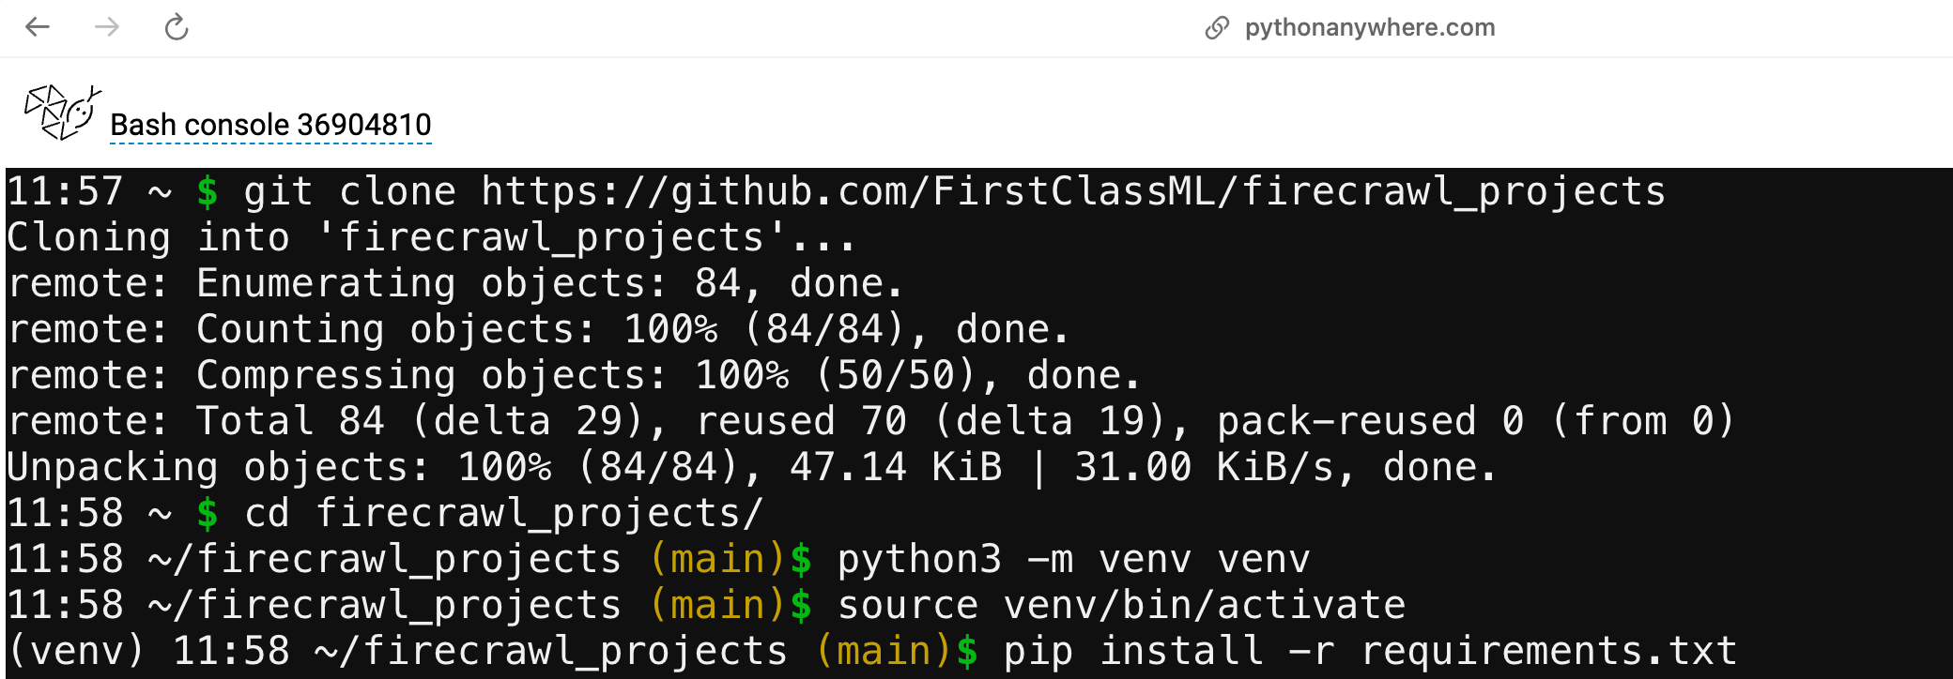Click the link icon beside the address
Screen dimensions: 1953x679
click(x=1217, y=28)
